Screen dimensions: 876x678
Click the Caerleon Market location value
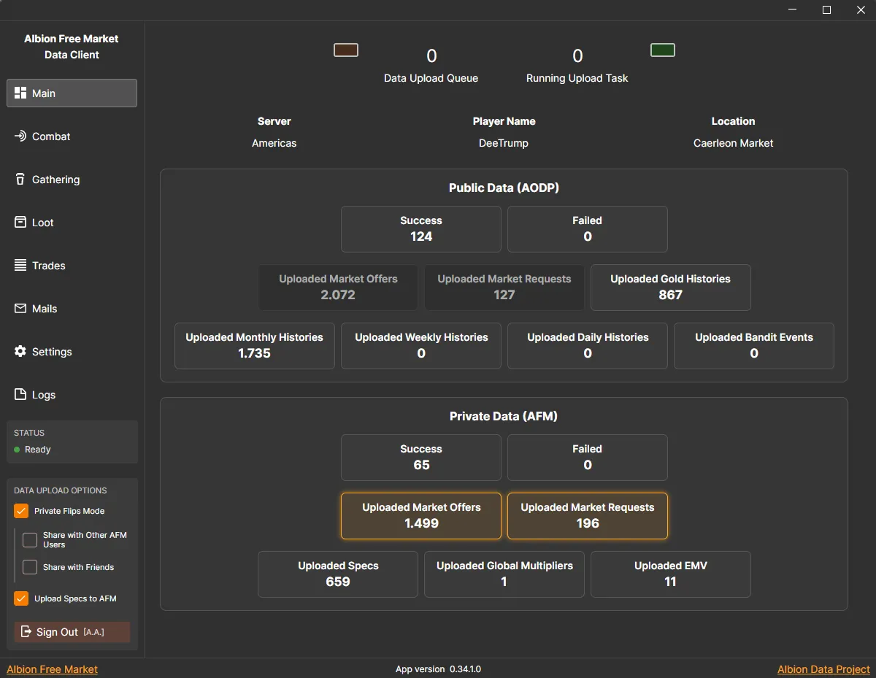tap(734, 143)
